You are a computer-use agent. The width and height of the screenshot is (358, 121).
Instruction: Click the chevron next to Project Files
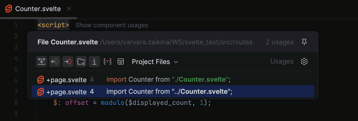coord(176,62)
